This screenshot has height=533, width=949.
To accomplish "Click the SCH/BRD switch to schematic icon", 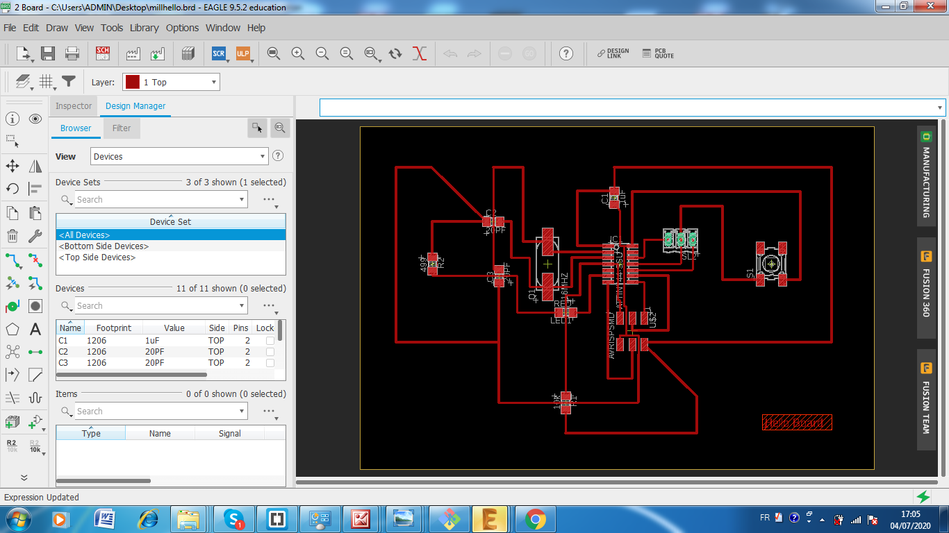I will (103, 53).
